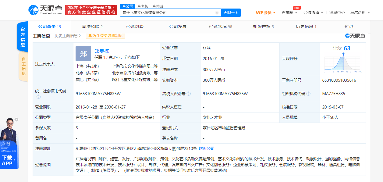The height and width of the screenshot is (182, 383).
Task: Close the floating app download ad
Action: tap(16, 119)
